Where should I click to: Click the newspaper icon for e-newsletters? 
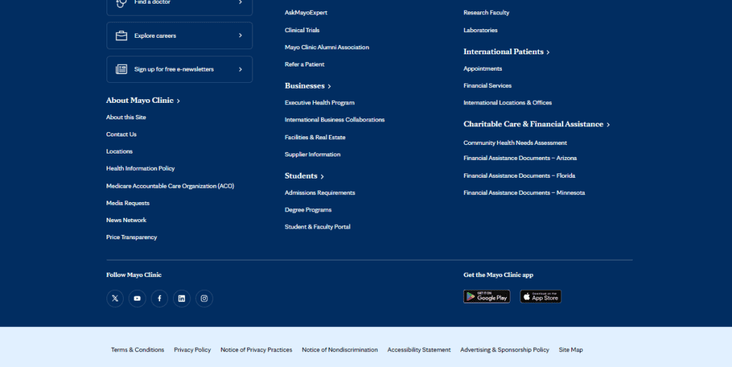122,69
